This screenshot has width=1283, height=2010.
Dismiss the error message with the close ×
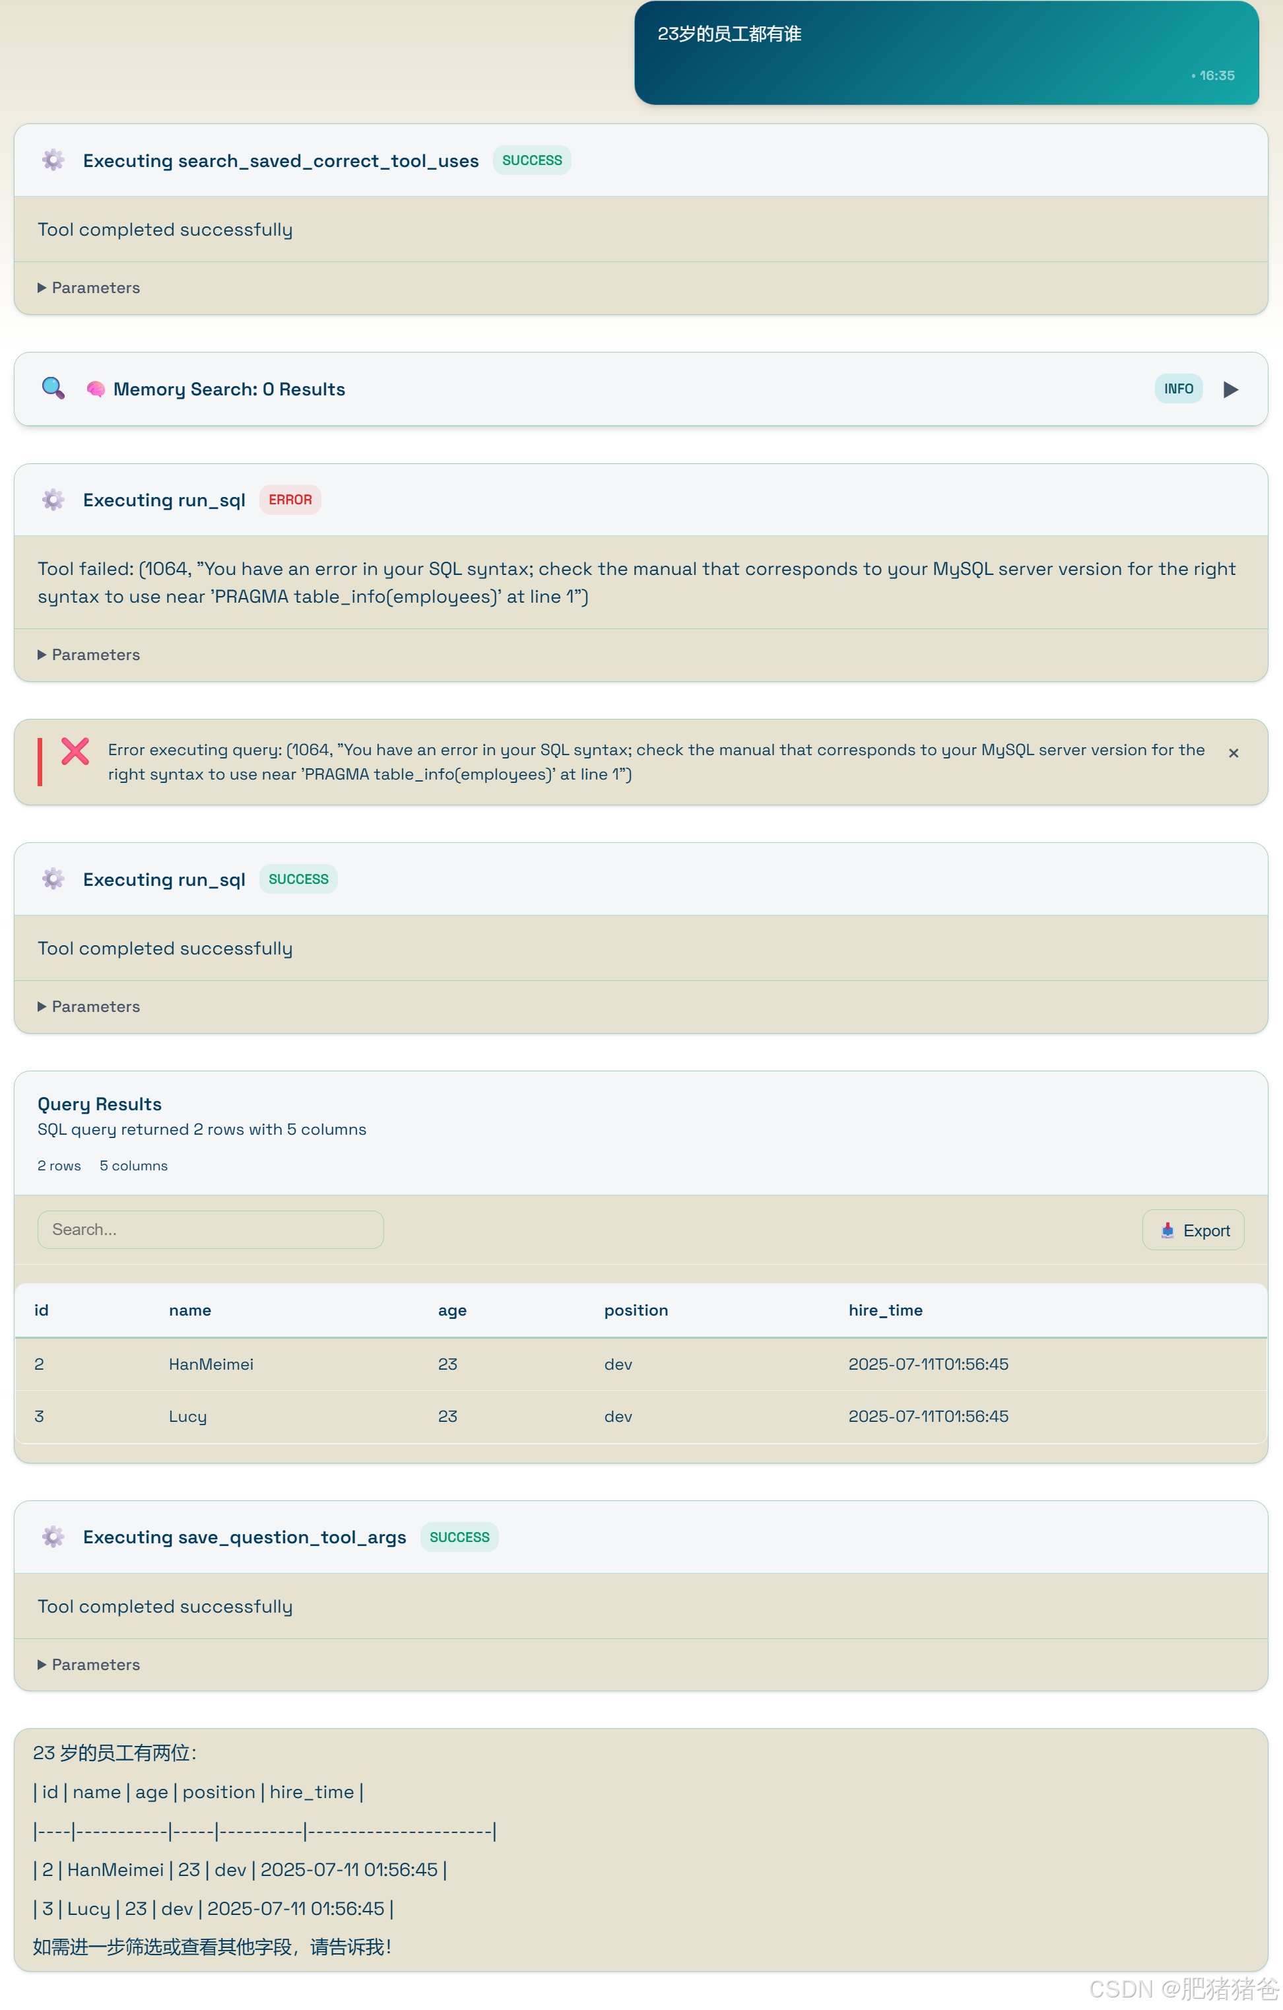tap(1233, 753)
